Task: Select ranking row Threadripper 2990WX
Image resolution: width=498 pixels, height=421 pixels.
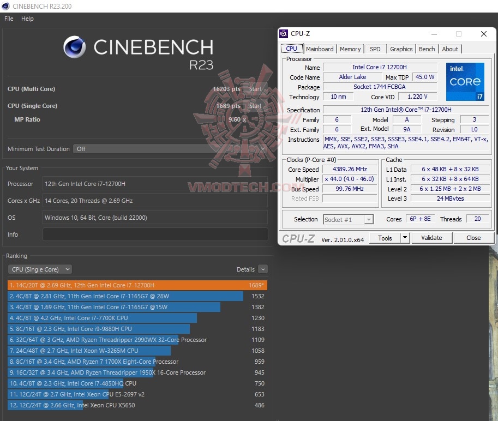Action: coord(137,340)
